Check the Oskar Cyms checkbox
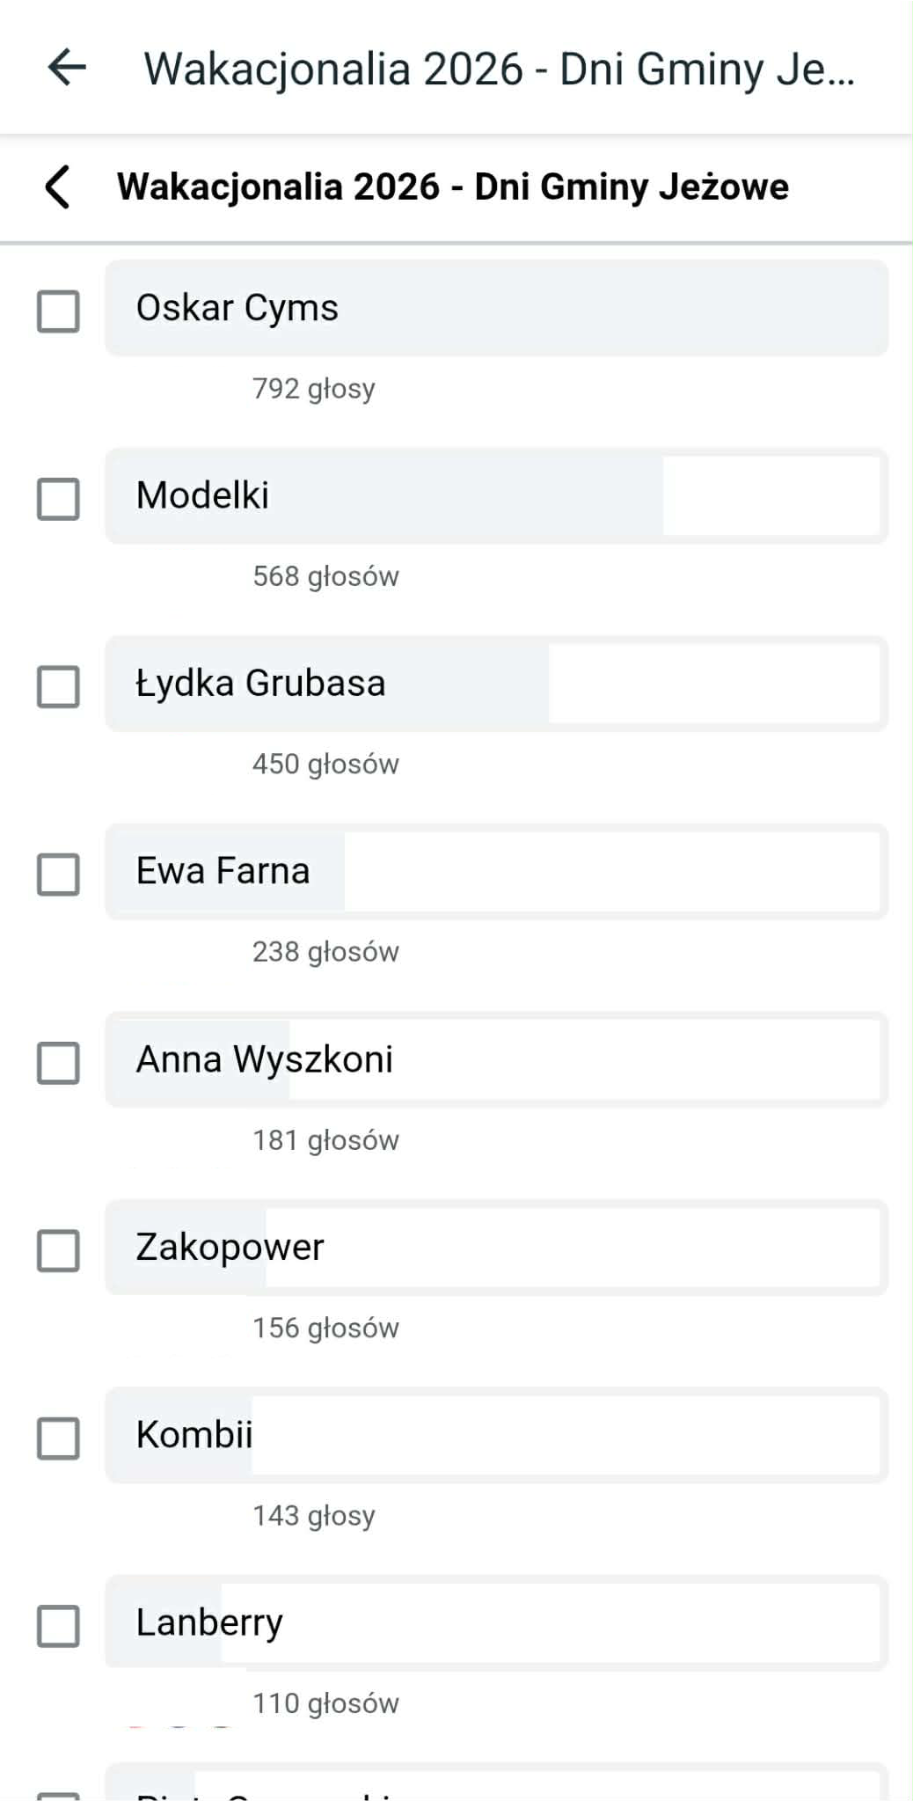Image resolution: width=913 pixels, height=1801 pixels. click(x=58, y=311)
